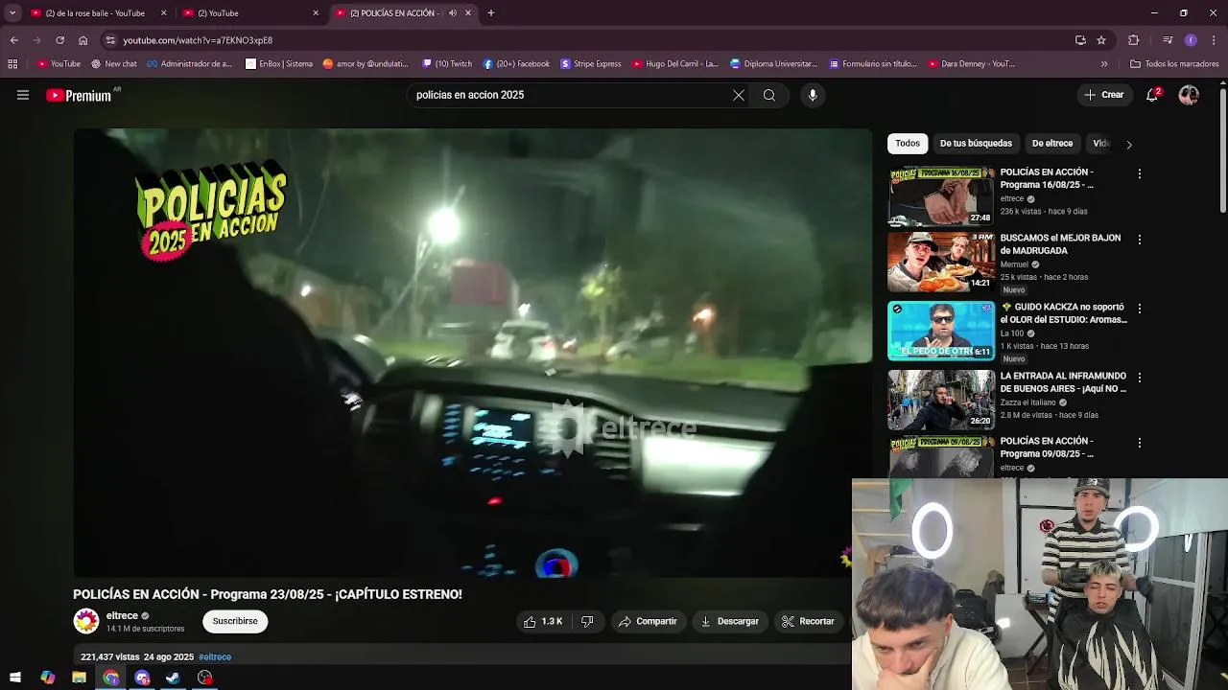Open the browser home page
The height and width of the screenshot is (690, 1228).
tap(83, 40)
